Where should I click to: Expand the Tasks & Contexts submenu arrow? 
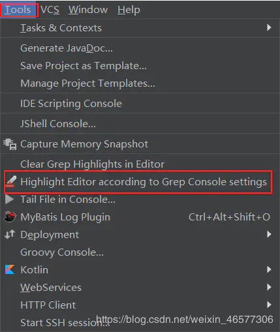[x=269, y=27]
